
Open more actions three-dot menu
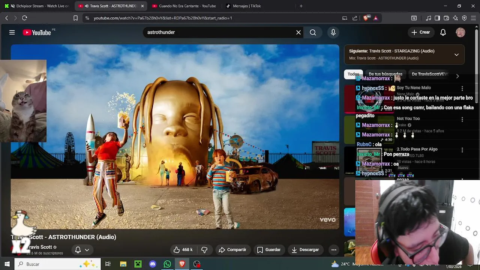(334, 250)
